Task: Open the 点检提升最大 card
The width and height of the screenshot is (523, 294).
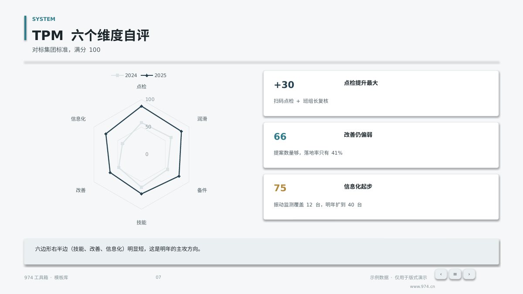Action: click(381, 93)
